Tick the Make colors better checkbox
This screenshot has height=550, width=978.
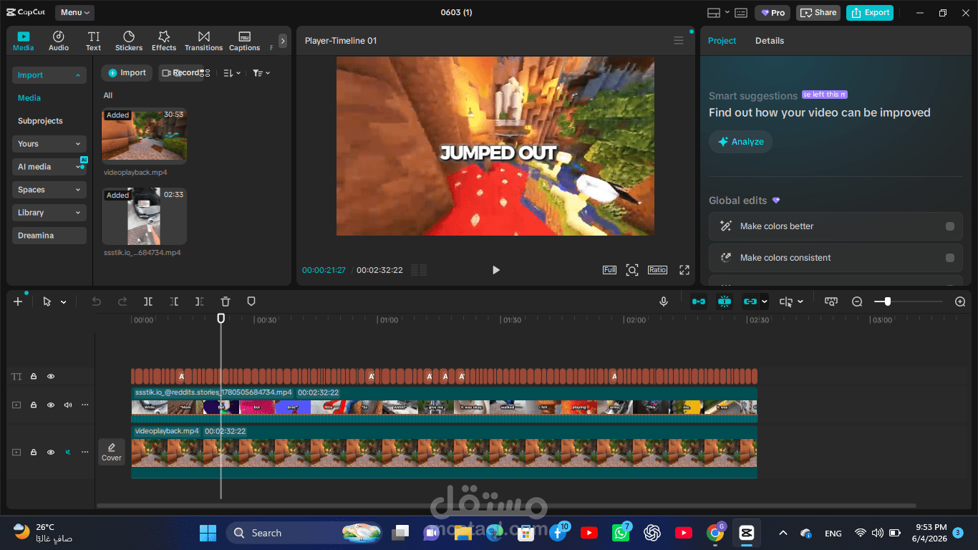[x=950, y=226]
